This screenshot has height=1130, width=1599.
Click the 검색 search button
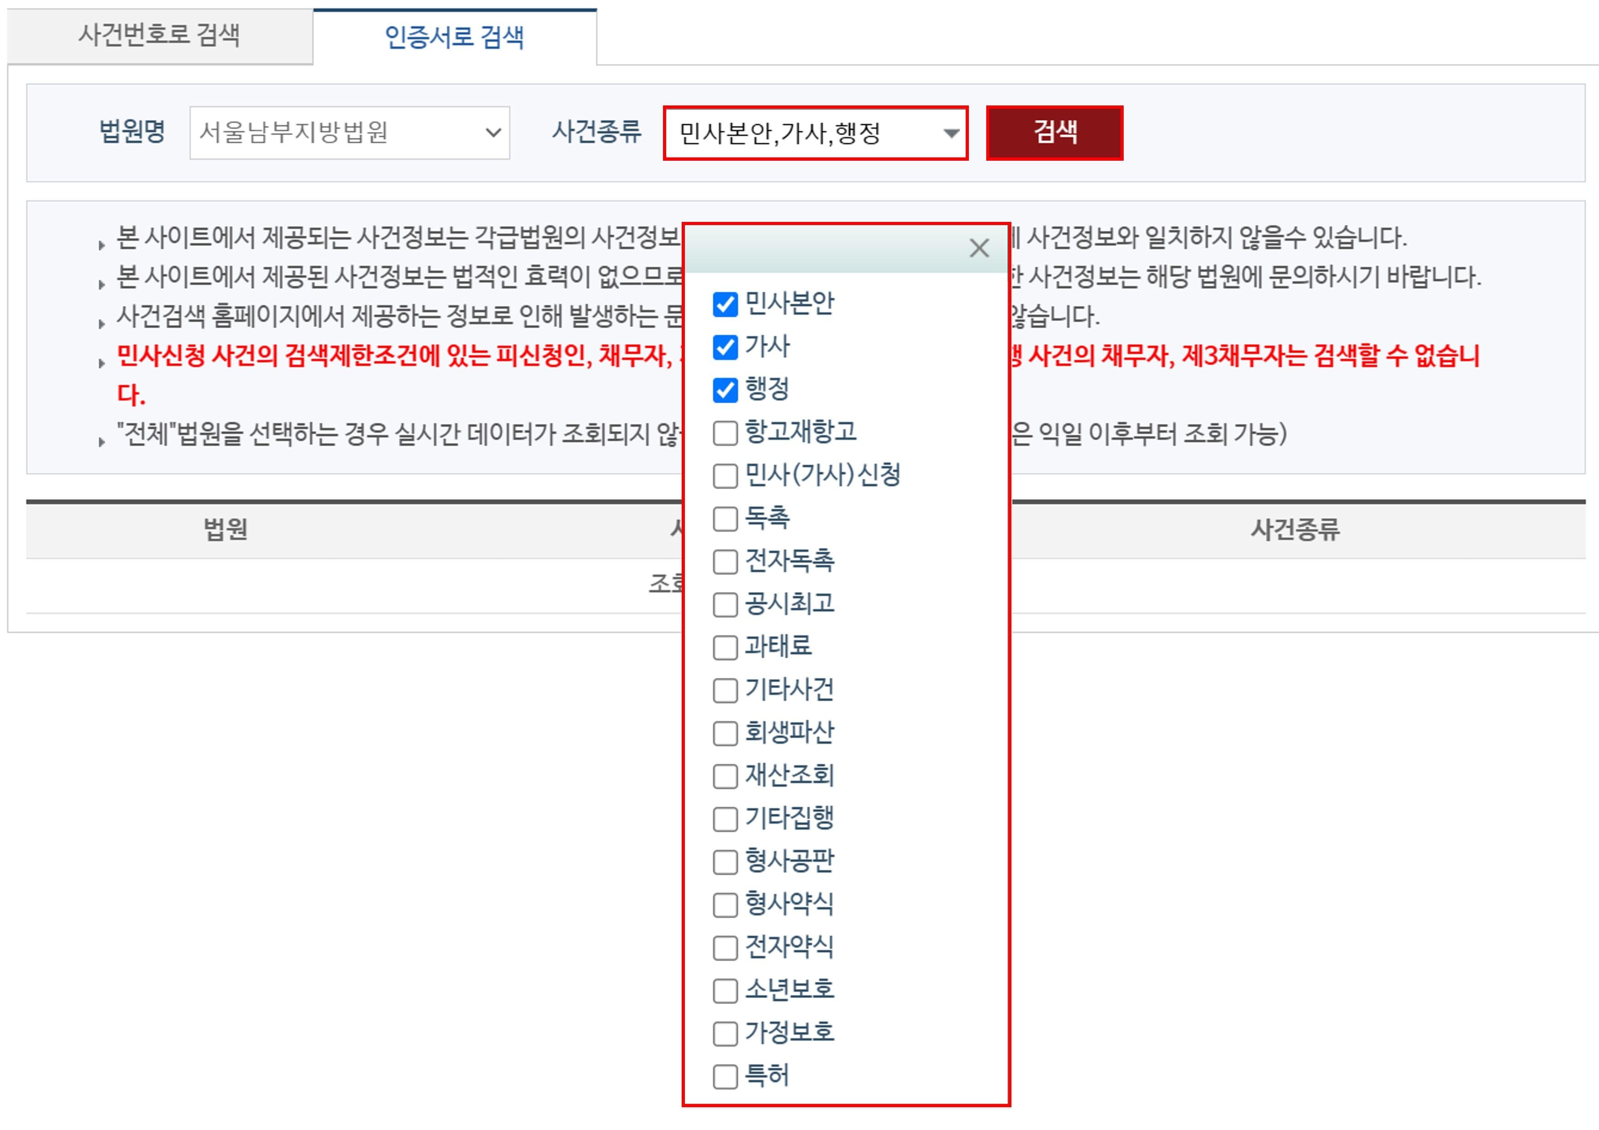pos(1054,132)
